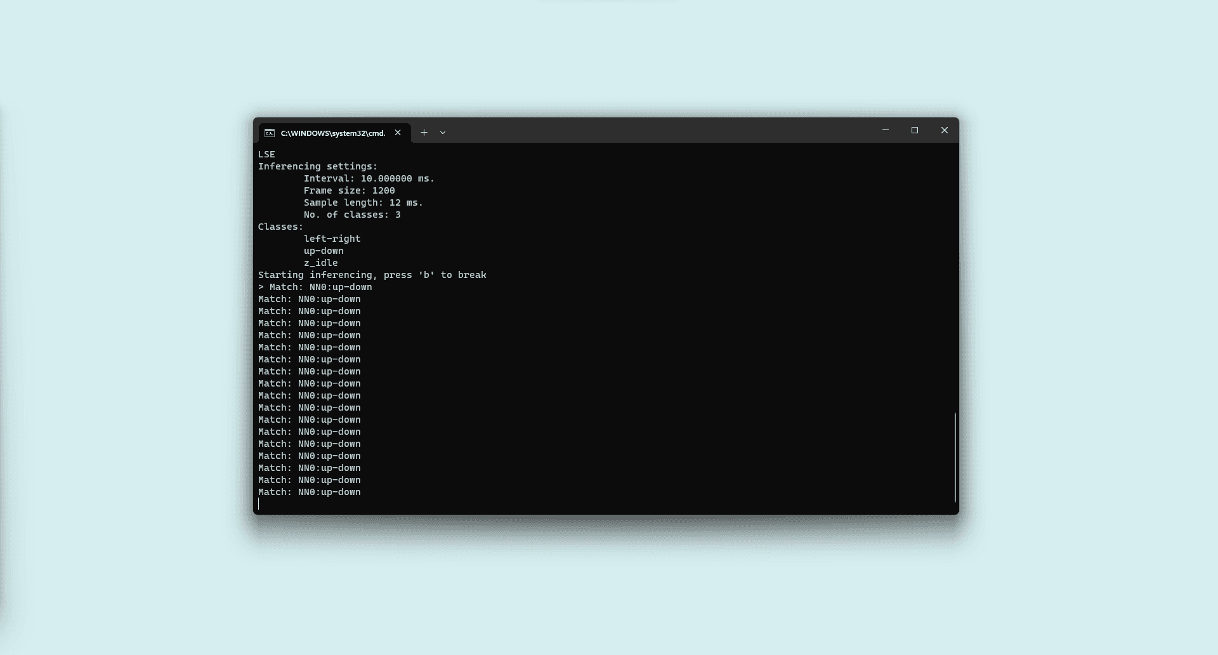The height and width of the screenshot is (655, 1218).
Task: Click the 'LSE' text line
Action: point(266,154)
